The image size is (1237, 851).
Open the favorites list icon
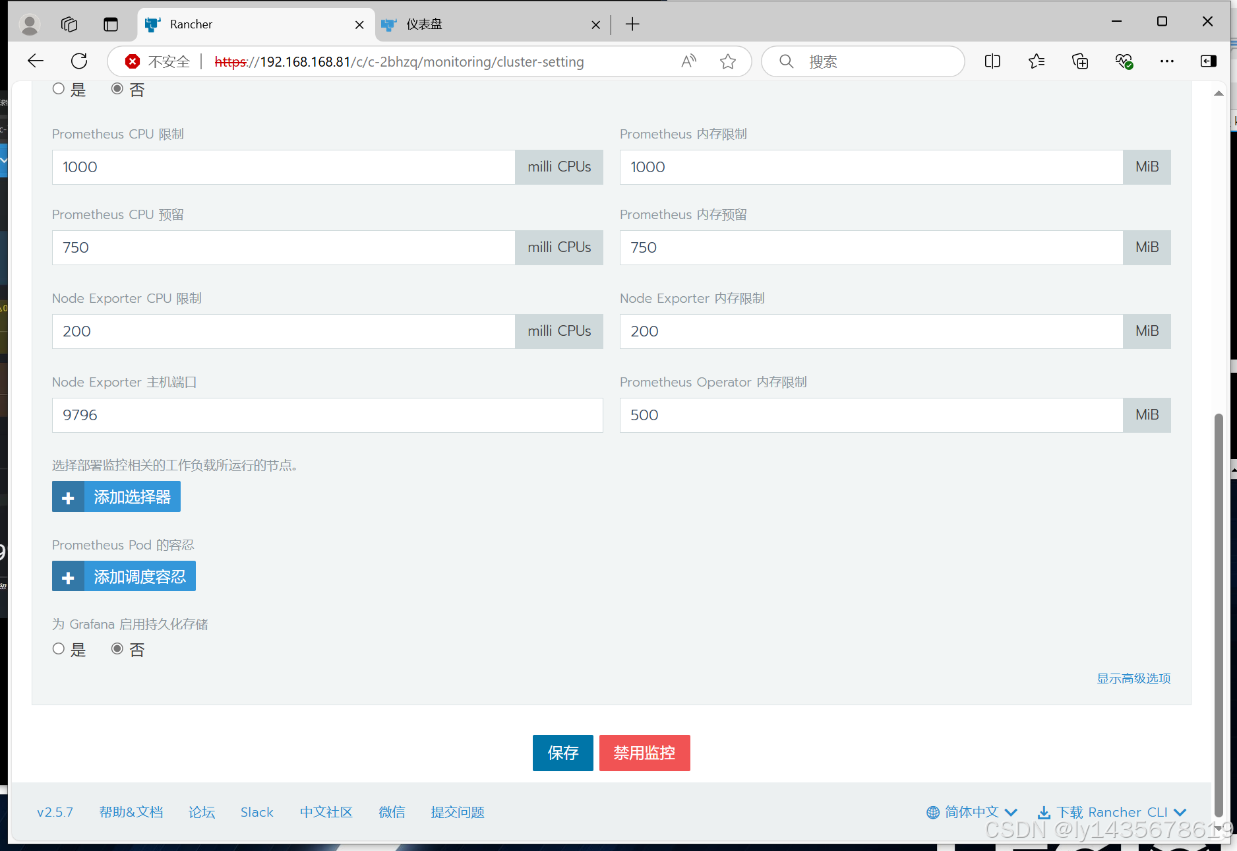1036,61
